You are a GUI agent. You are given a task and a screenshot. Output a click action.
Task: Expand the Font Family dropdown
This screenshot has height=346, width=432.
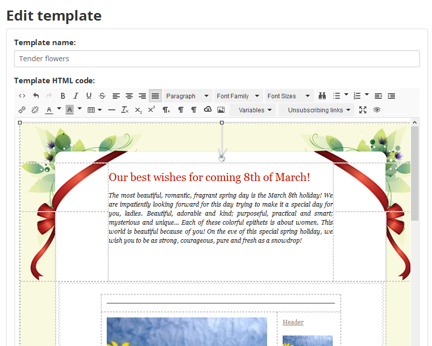[238, 96]
